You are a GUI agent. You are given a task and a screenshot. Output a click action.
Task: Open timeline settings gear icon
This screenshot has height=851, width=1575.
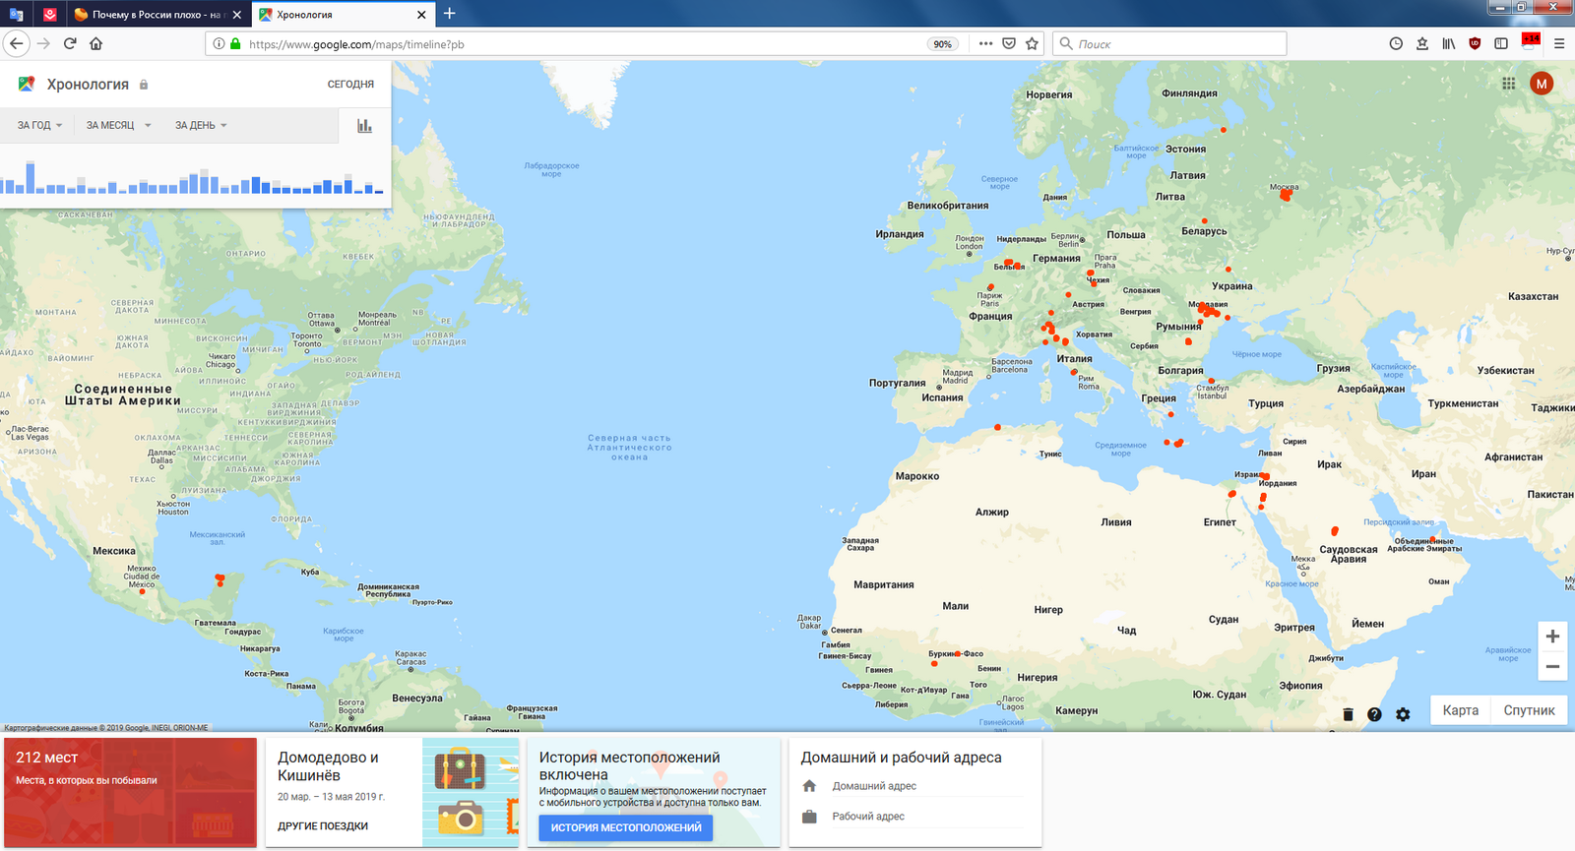1403,714
